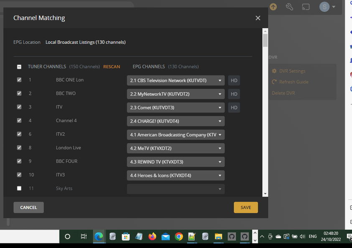352x248 pixels.
Task: Open Firefox from taskbar
Action: (152, 236)
